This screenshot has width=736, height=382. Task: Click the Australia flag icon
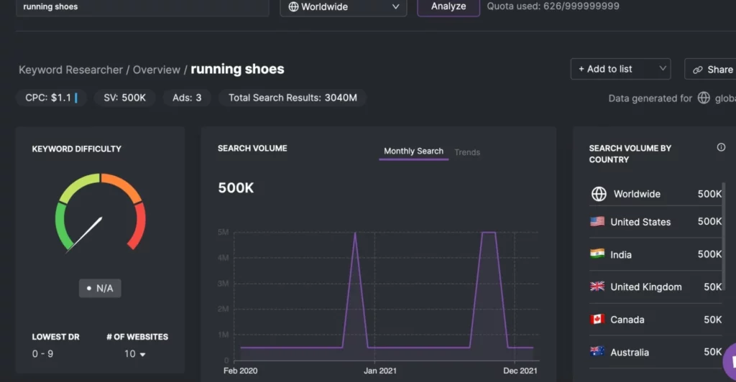coord(597,352)
